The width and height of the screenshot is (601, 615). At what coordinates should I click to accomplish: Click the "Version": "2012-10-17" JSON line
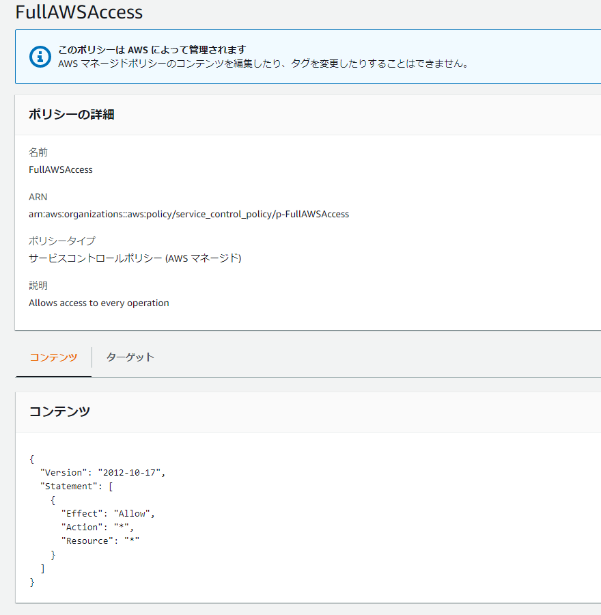point(102,473)
